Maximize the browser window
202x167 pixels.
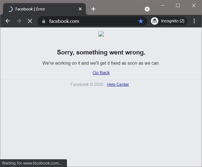(178, 6)
